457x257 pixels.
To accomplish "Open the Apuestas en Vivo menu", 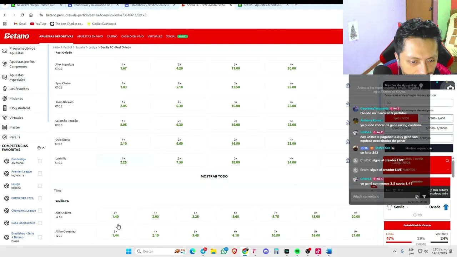I will pos(90,36).
